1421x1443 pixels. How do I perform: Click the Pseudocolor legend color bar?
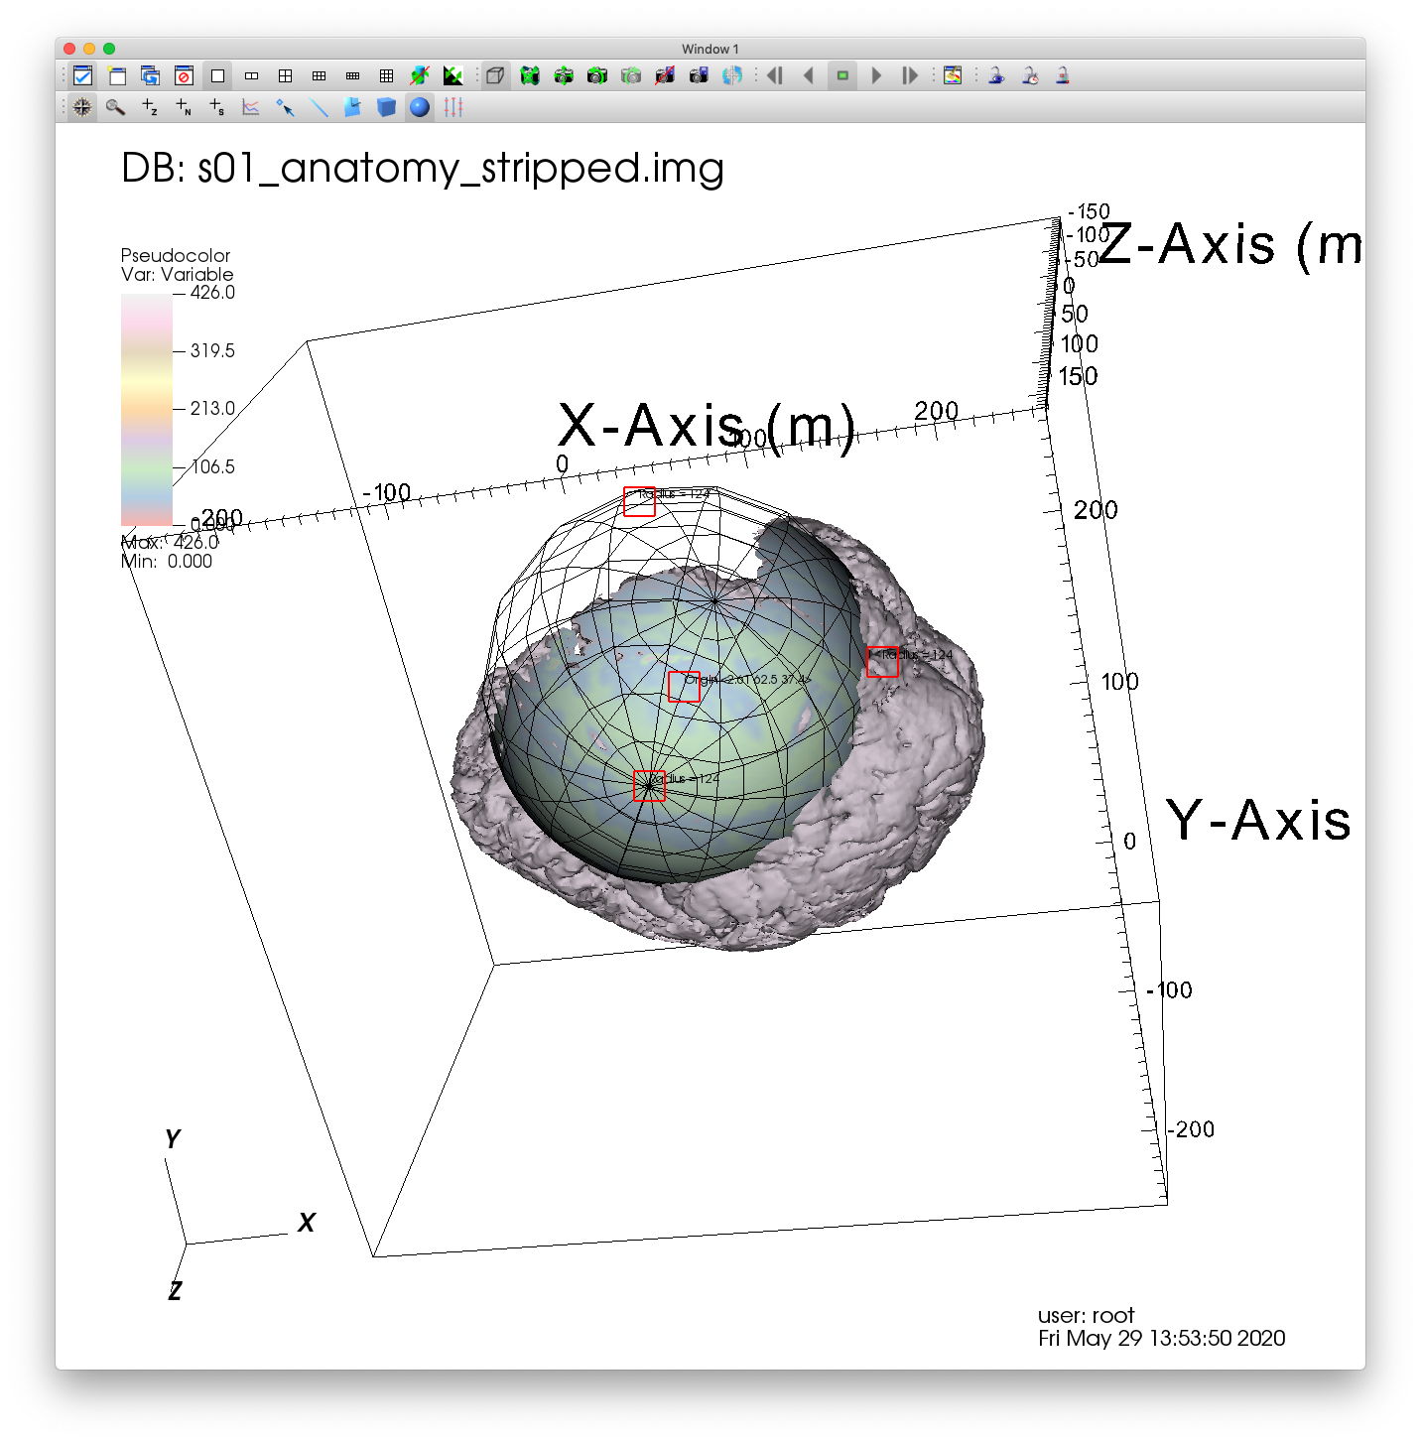(147, 409)
